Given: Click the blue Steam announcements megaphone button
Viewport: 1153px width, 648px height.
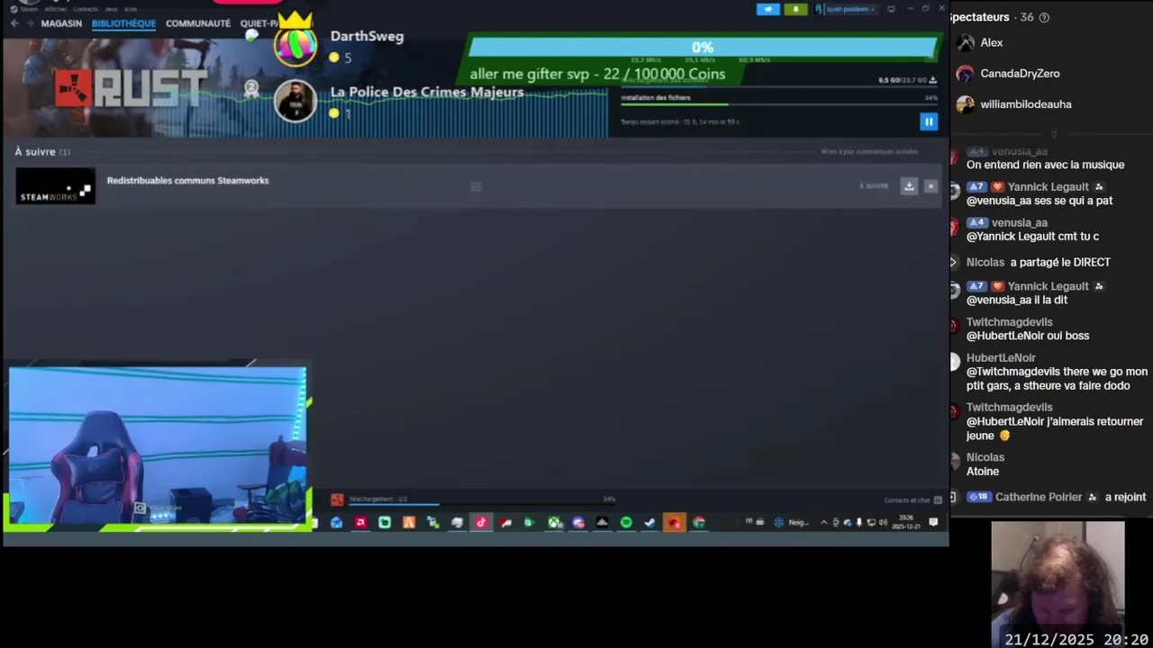Looking at the screenshot, I should 768,9.
